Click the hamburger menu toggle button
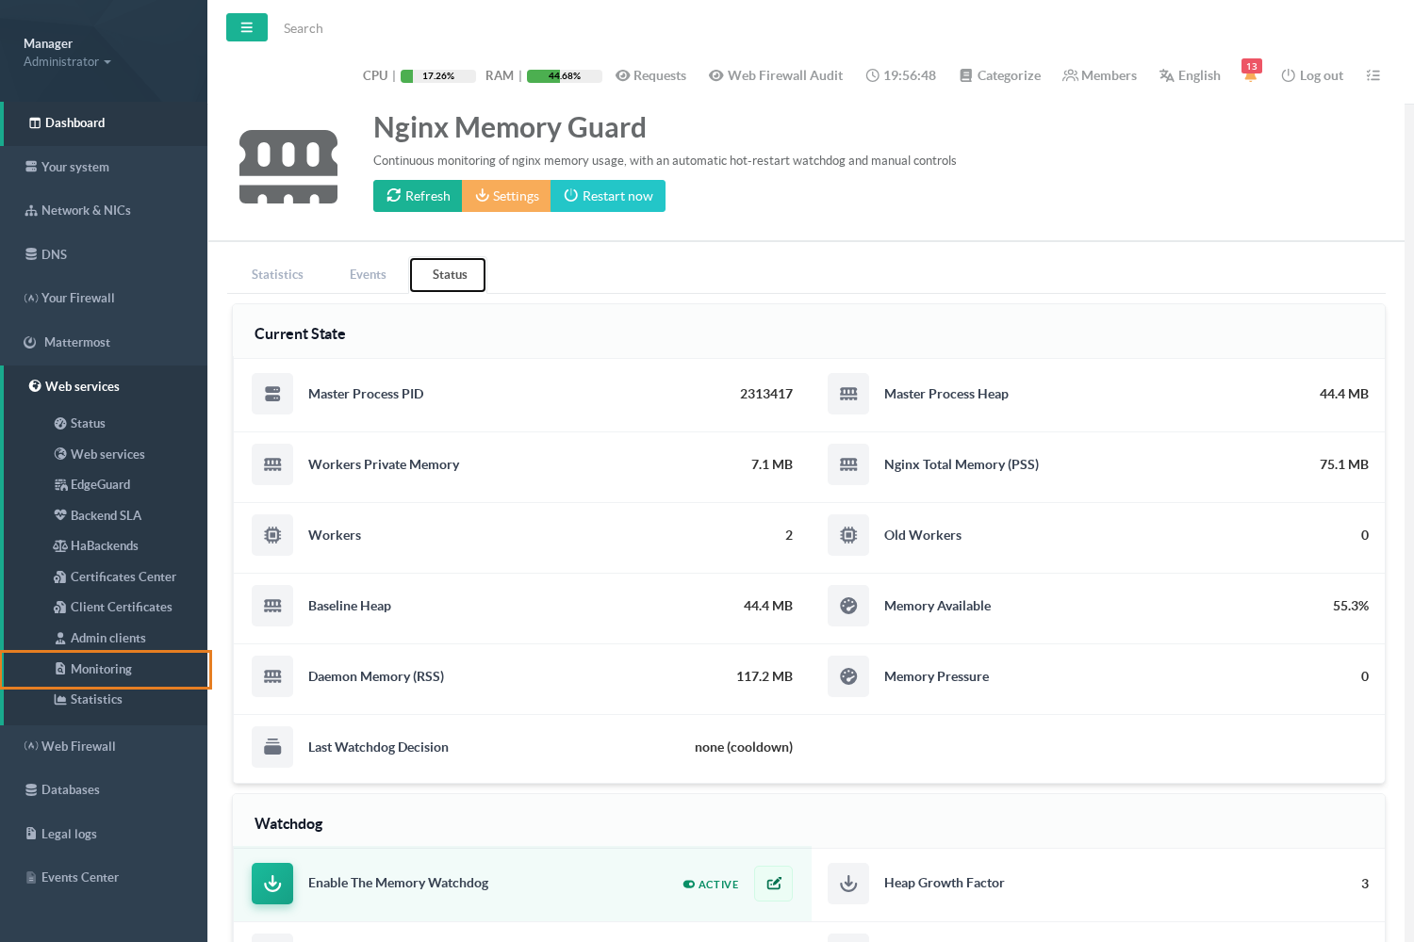This screenshot has width=1414, height=942. click(x=247, y=27)
